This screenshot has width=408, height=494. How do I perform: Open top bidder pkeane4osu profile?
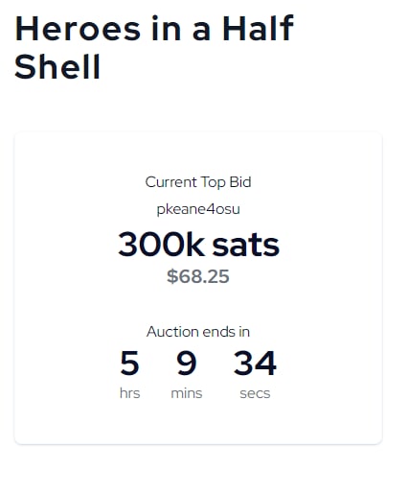tap(198, 210)
